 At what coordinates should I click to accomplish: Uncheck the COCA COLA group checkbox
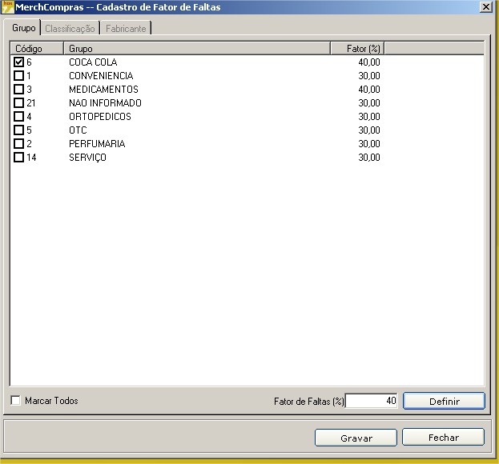(19, 62)
